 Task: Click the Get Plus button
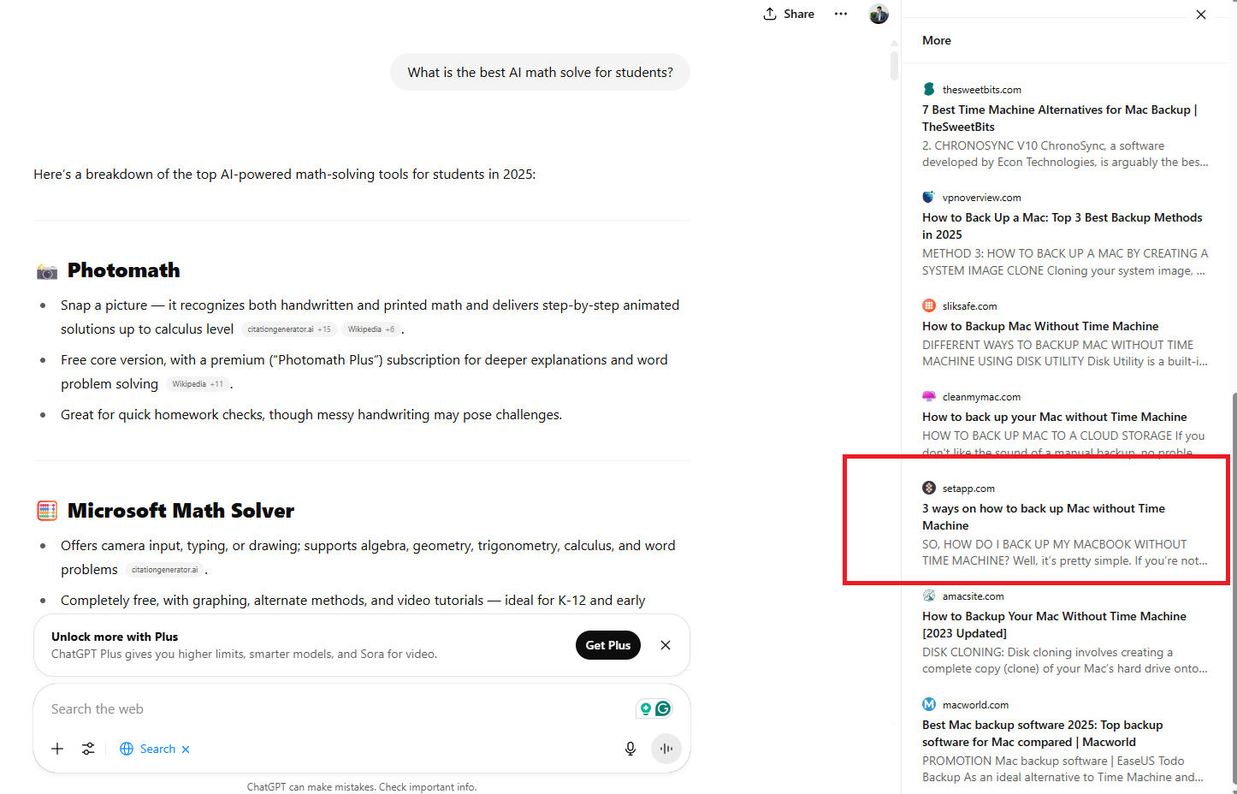point(608,645)
